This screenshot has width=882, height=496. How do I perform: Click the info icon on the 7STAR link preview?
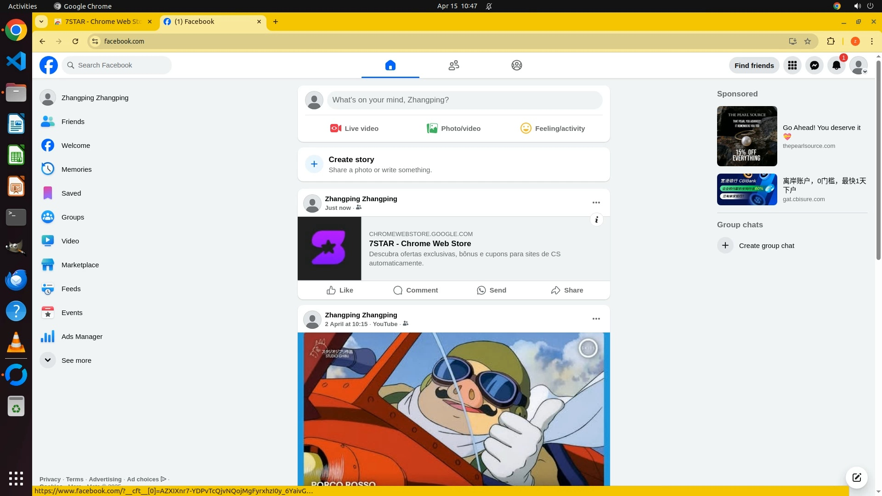point(596,220)
